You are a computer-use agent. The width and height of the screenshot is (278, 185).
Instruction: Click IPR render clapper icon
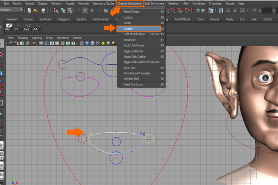[235, 11]
